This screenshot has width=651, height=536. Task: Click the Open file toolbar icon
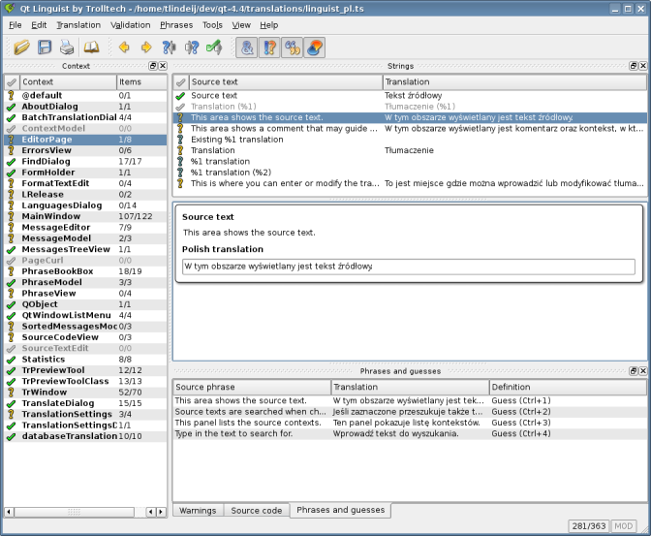click(21, 47)
